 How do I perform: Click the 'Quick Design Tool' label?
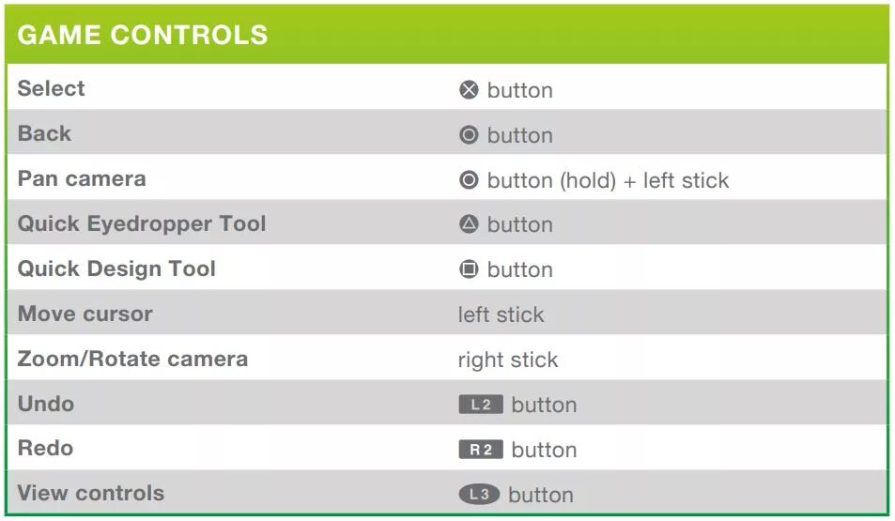pyautogui.click(x=116, y=268)
